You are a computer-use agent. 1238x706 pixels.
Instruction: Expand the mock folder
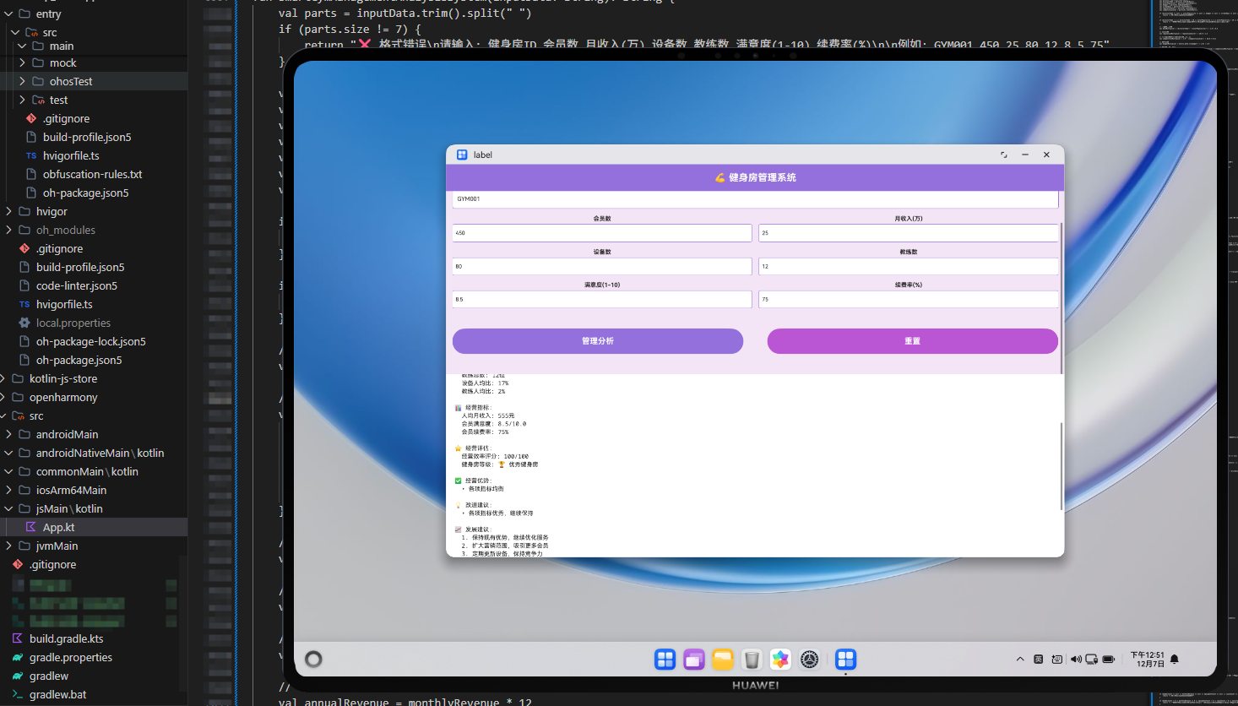(22, 62)
